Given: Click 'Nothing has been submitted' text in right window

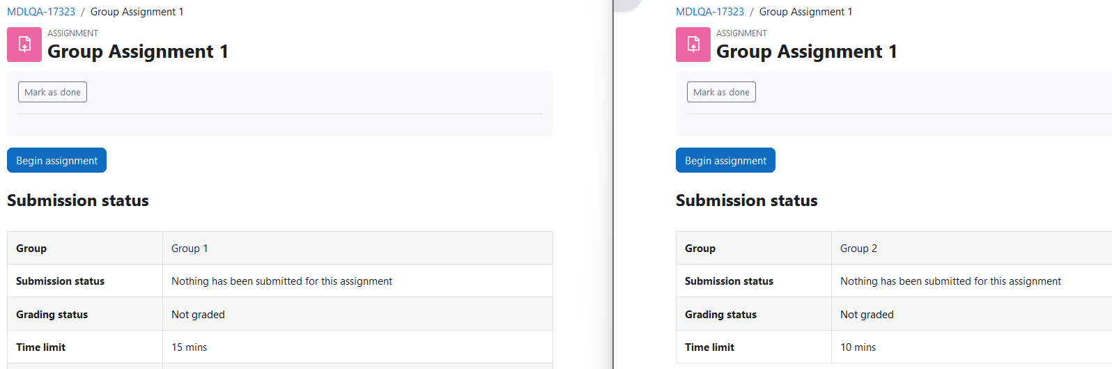Looking at the screenshot, I should (951, 281).
